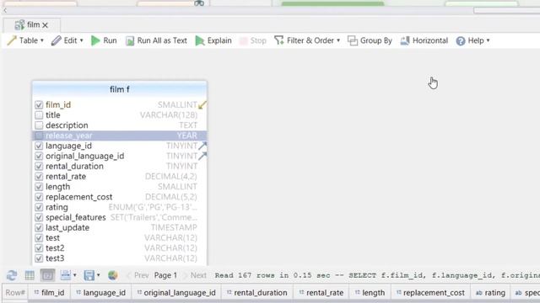
Task: Click the film_id primary key icon
Action: 202,104
